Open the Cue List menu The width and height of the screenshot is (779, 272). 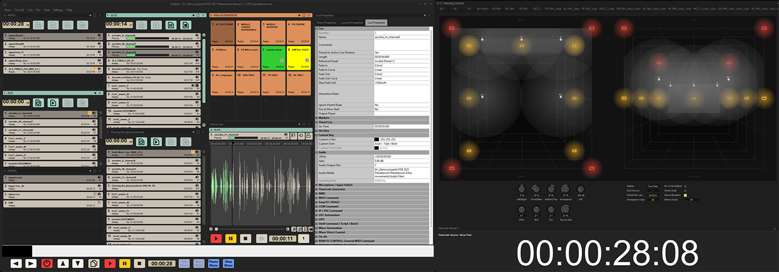[x=19, y=10]
